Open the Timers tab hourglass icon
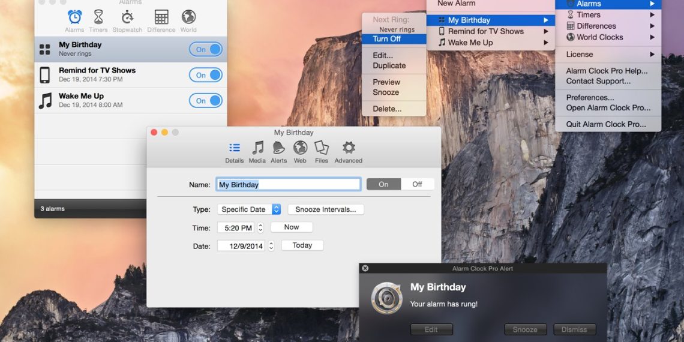Screen dimensions: 684x342 pos(98,19)
